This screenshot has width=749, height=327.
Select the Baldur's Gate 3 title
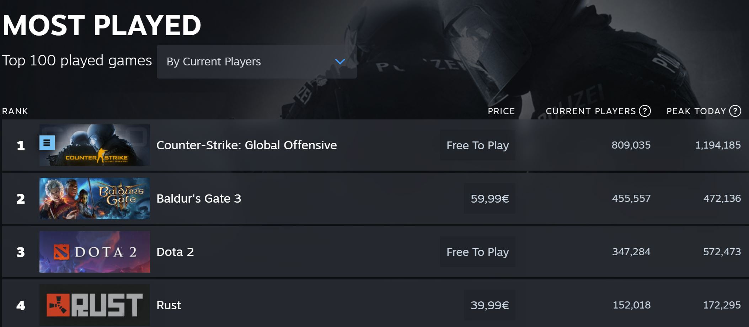pyautogui.click(x=199, y=198)
